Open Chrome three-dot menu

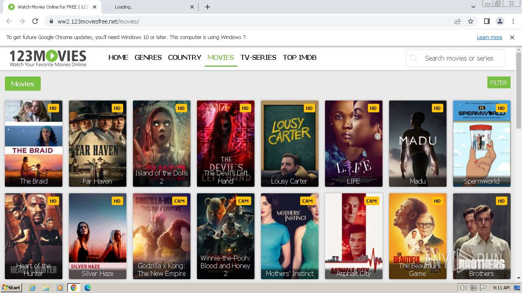click(x=513, y=22)
